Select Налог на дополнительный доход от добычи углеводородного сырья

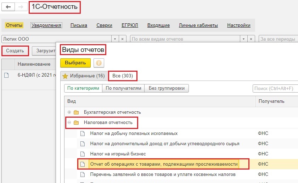[164, 144]
